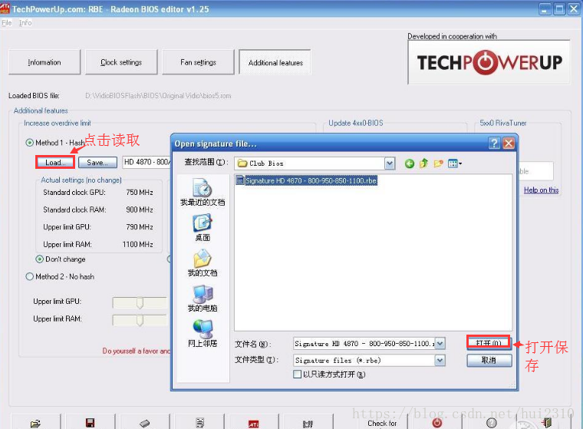Click the 打开 Open button in dialog
The image size is (583, 429).
489,343
